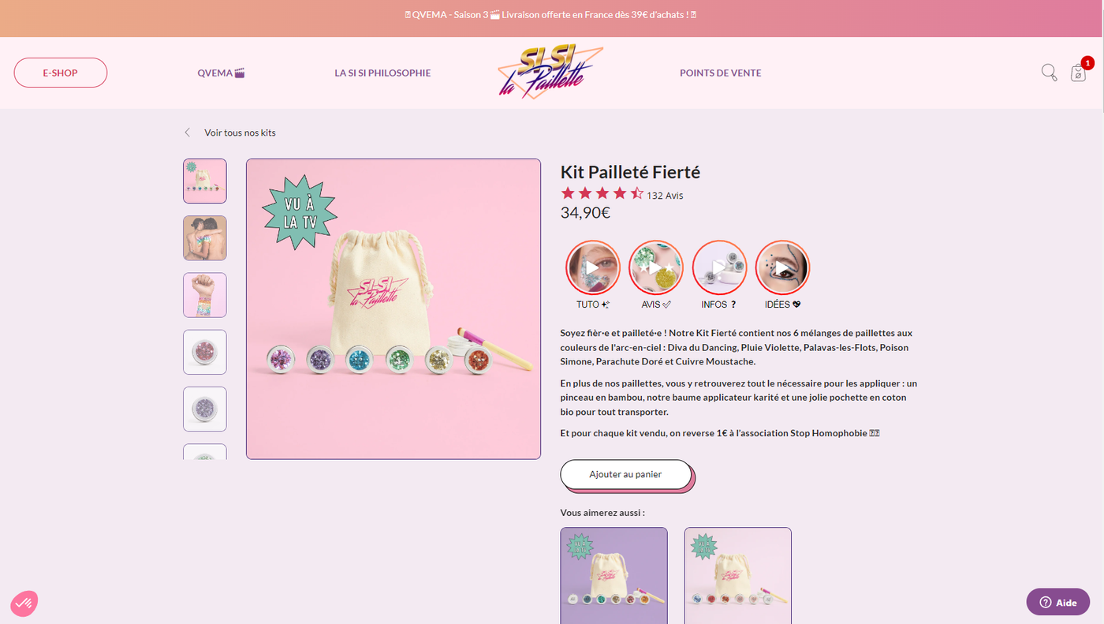Image resolution: width=1104 pixels, height=624 pixels.
Task: Play the IDÉES video story
Action: (x=782, y=267)
